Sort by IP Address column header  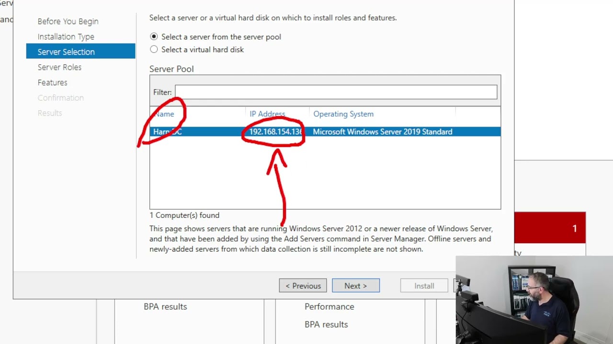point(267,114)
